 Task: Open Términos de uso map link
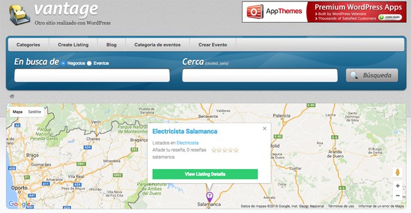tap(341, 206)
